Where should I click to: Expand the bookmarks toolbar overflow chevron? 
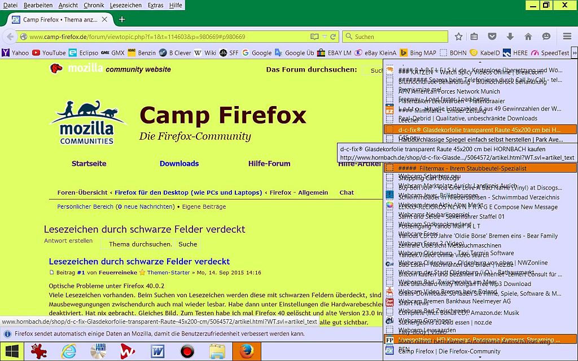(x=574, y=52)
